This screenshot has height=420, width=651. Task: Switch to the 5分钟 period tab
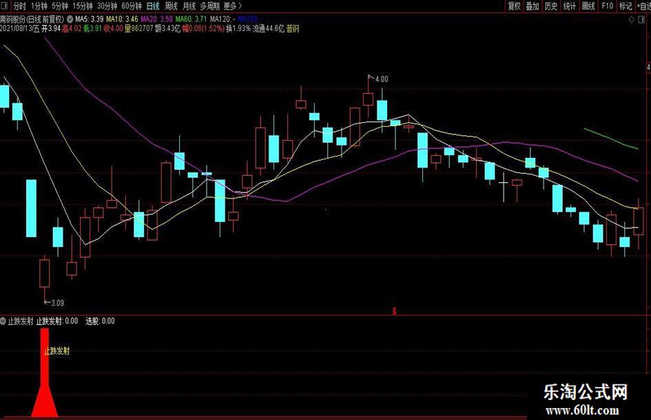point(60,6)
